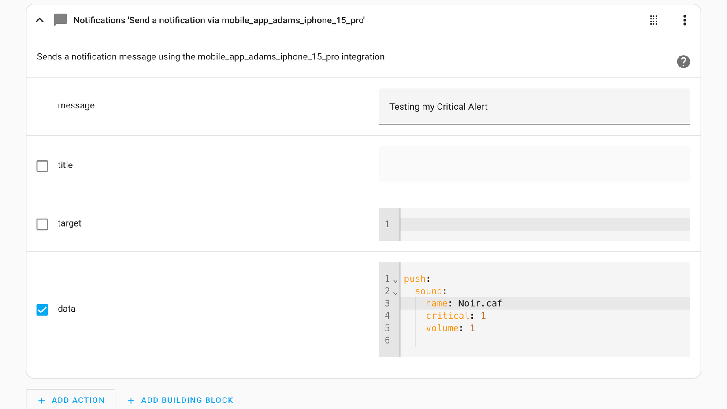Enable the target checkbox
This screenshot has height=409, width=727.
[42, 224]
